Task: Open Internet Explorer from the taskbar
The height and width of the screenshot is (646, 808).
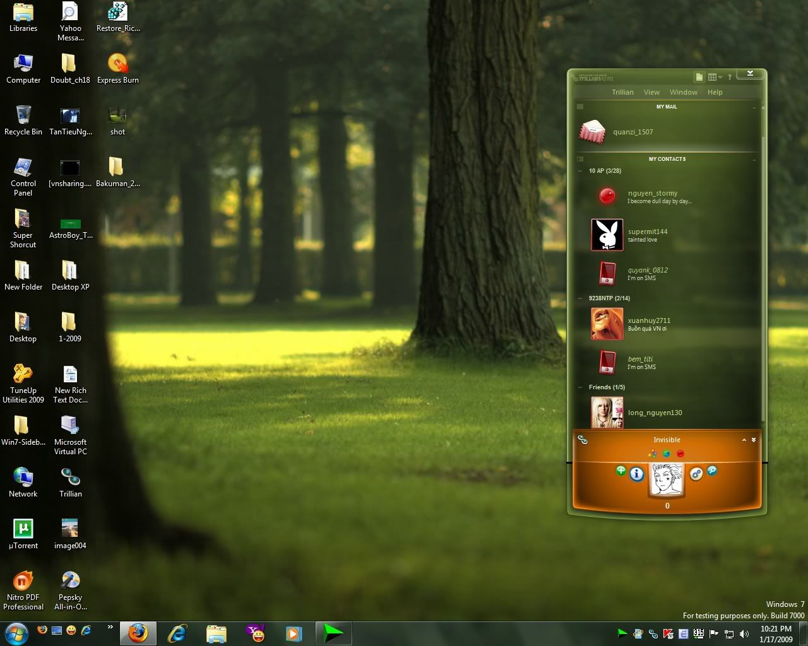Action: (x=177, y=633)
